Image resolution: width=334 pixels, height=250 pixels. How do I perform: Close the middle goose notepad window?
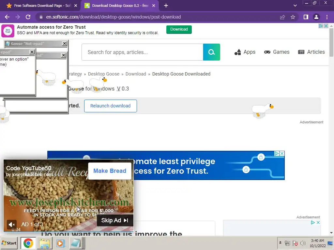tap(64, 55)
